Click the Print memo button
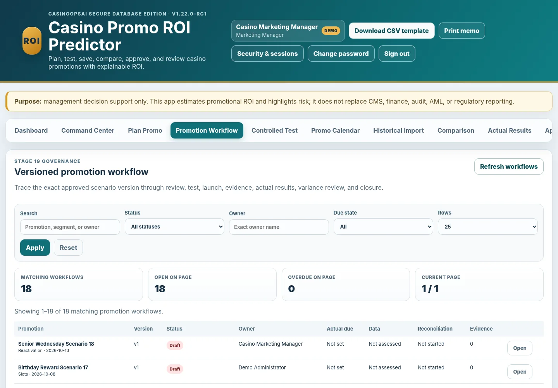 tap(462, 31)
